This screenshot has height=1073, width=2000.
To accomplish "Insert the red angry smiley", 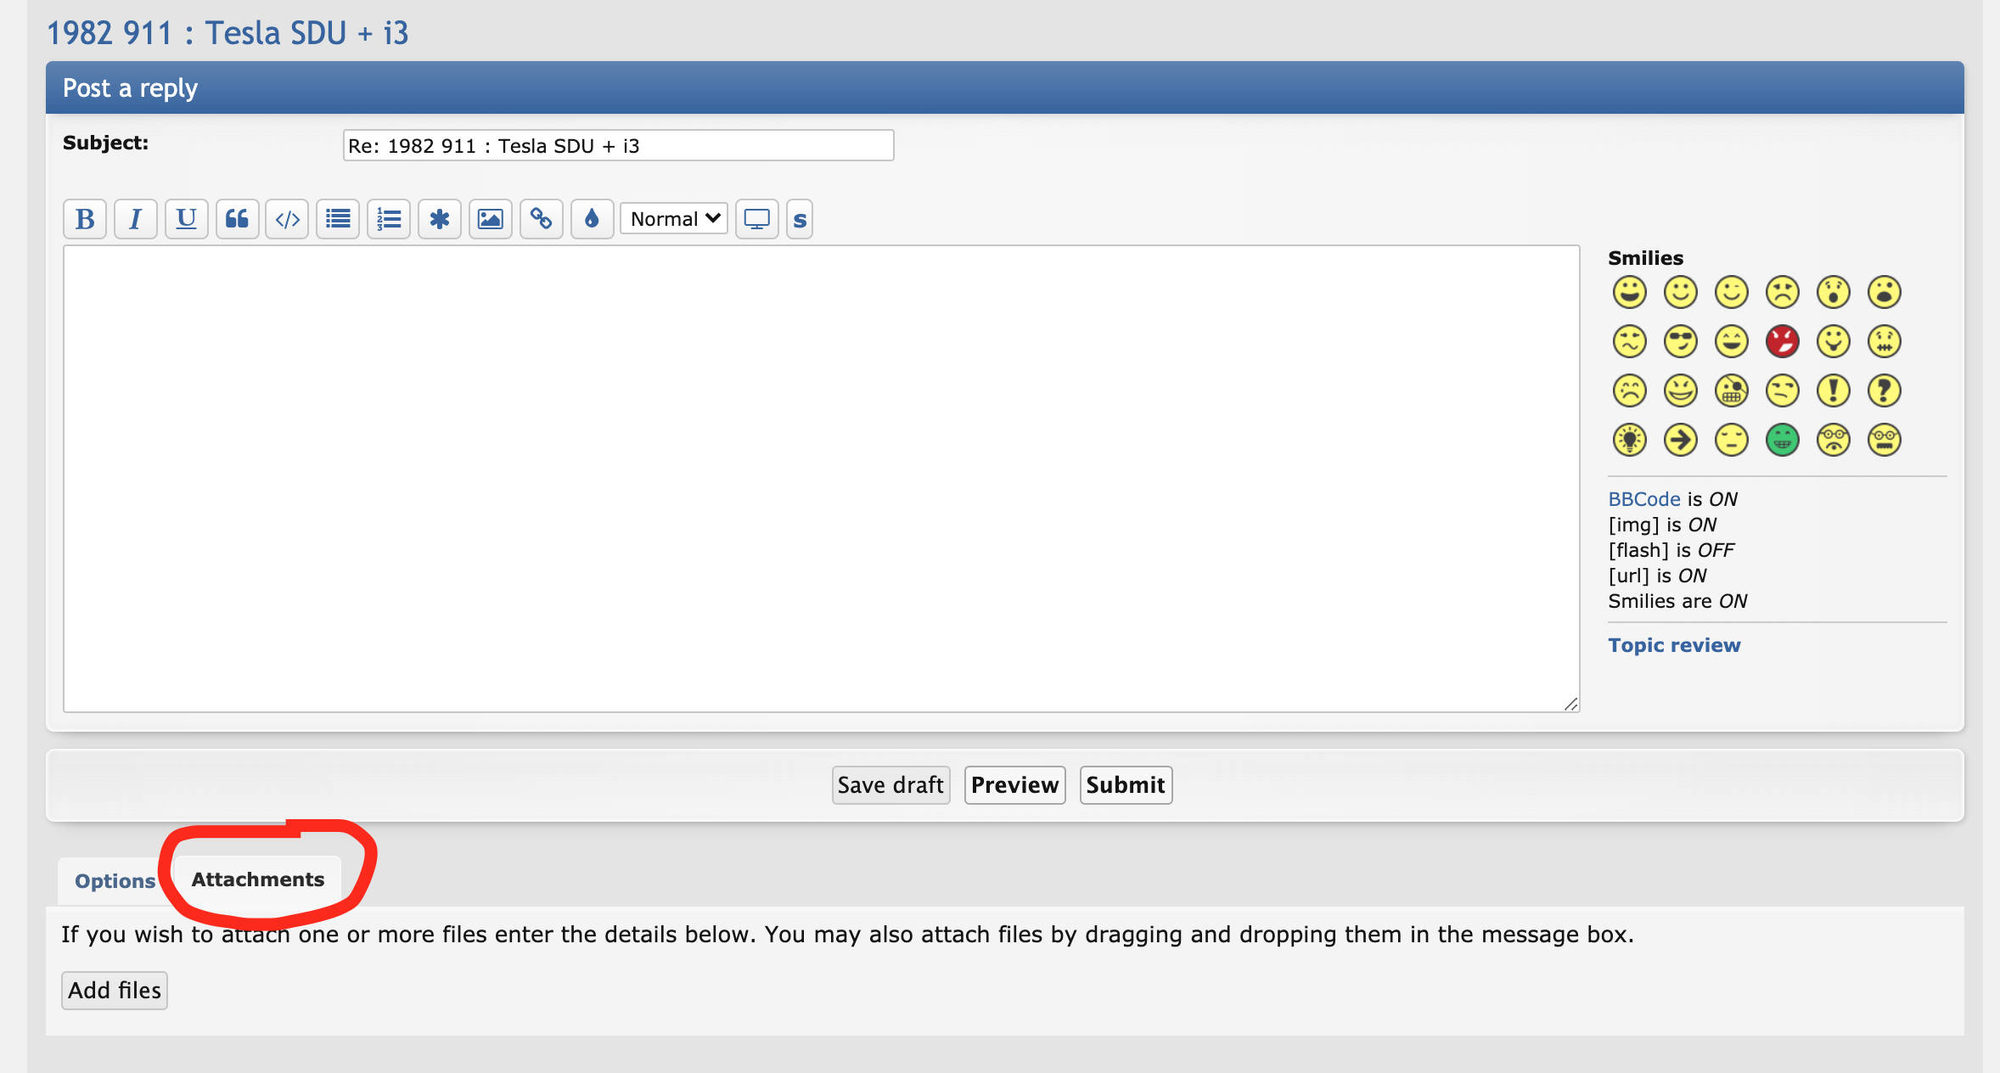I will (x=1782, y=341).
